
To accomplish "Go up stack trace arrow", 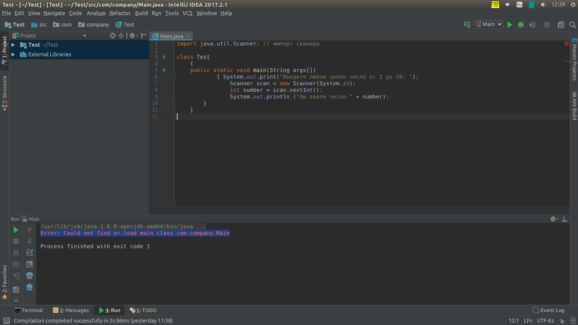I will (x=30, y=230).
